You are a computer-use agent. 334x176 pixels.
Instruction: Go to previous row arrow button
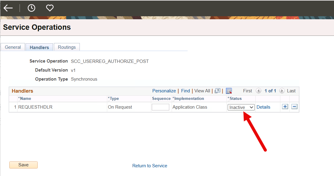(x=258, y=91)
